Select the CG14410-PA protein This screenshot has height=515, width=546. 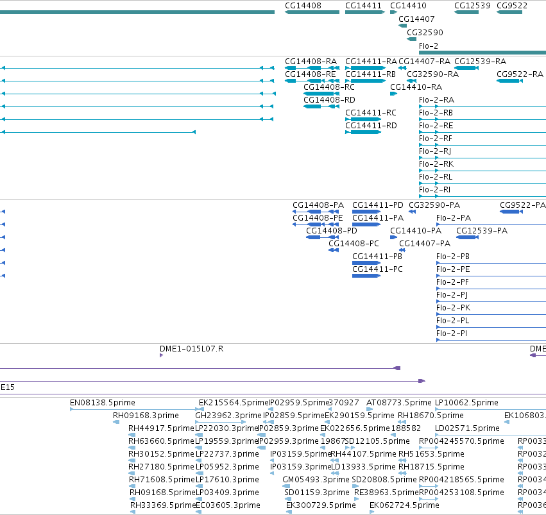(x=416, y=231)
